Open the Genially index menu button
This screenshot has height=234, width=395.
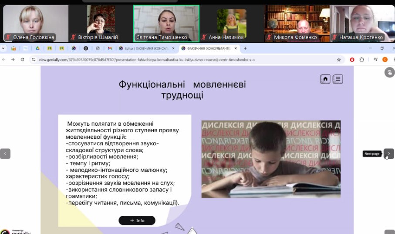pyautogui.click(x=338, y=79)
